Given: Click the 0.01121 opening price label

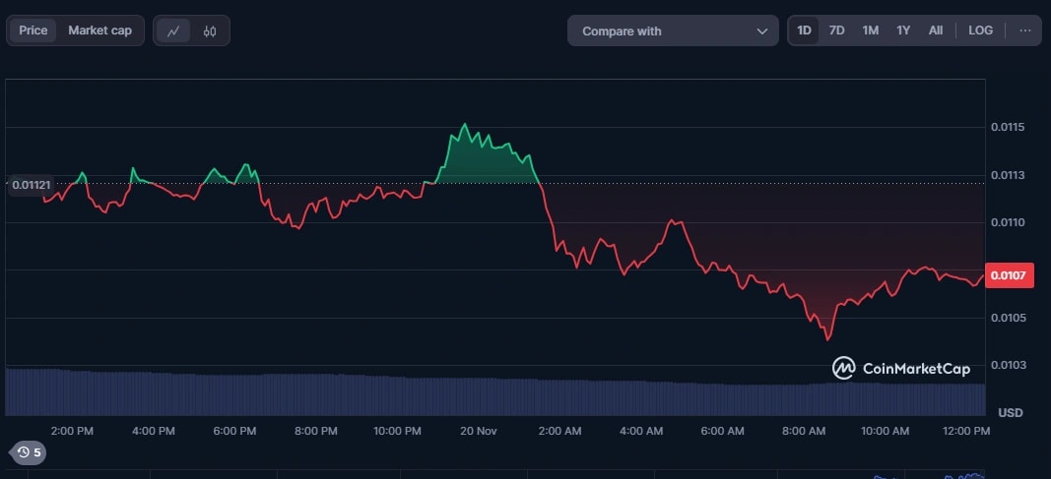Looking at the screenshot, I should tap(31, 184).
